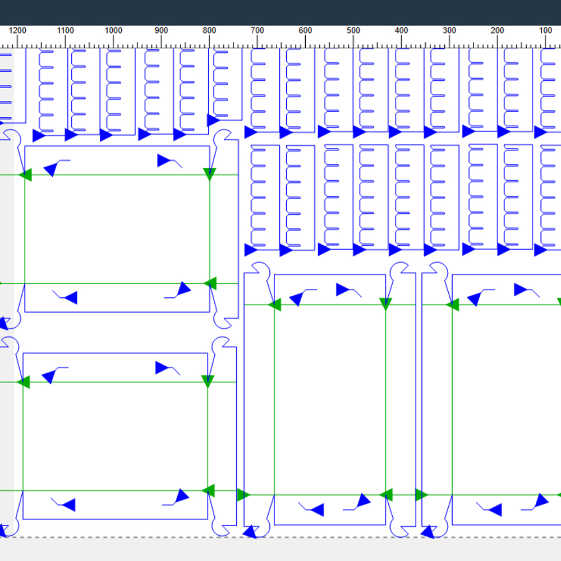This screenshot has height=561, width=561.
Task: Select the 700 ruler label
Action: click(x=257, y=30)
